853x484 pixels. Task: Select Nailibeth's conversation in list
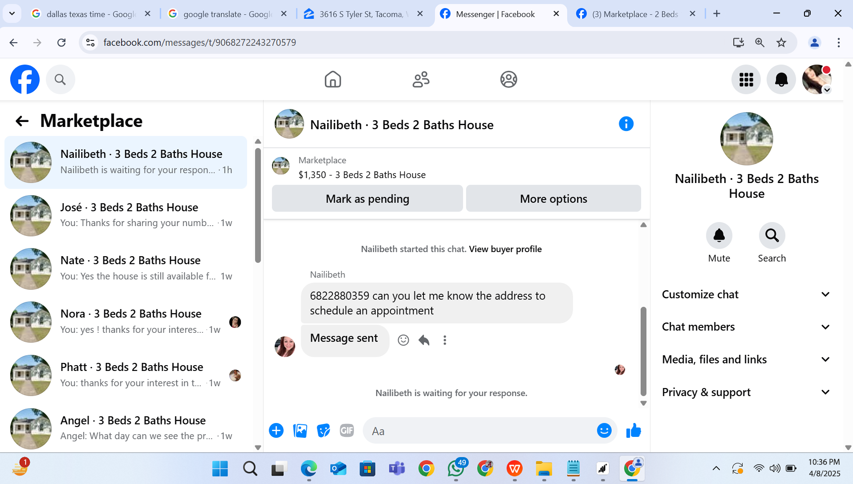click(x=126, y=162)
